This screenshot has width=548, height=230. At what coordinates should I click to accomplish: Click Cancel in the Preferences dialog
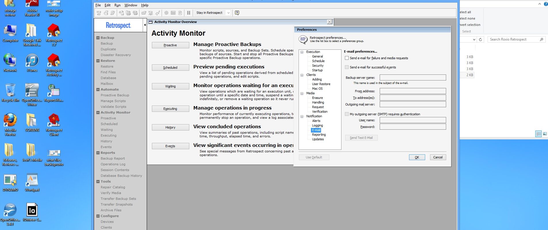tap(438, 157)
